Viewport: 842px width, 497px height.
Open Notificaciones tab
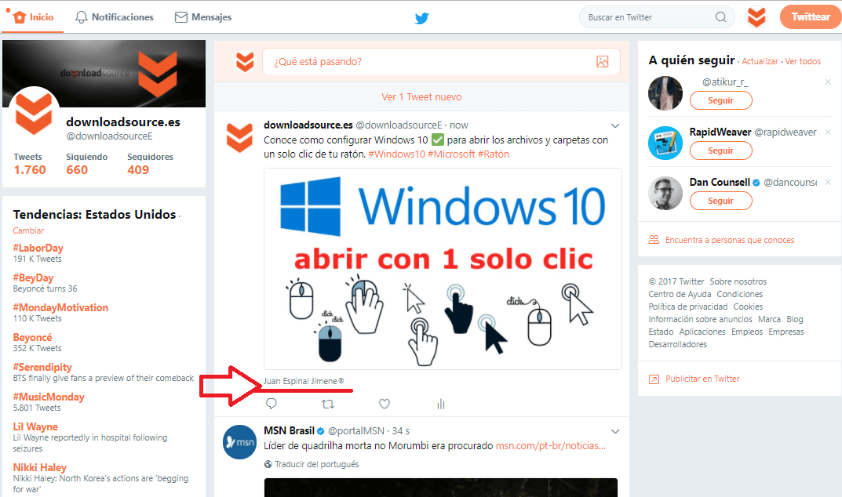pyautogui.click(x=115, y=17)
